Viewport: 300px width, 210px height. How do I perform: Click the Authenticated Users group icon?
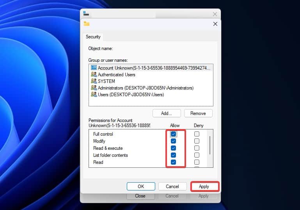(x=94, y=74)
